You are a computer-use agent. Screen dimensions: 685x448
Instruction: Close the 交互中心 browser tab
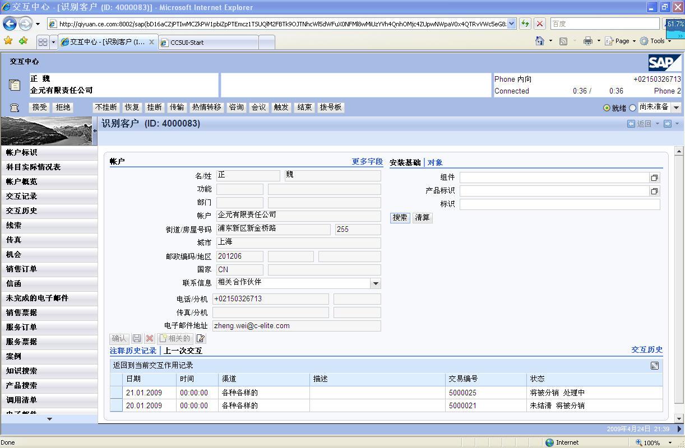[x=151, y=42]
